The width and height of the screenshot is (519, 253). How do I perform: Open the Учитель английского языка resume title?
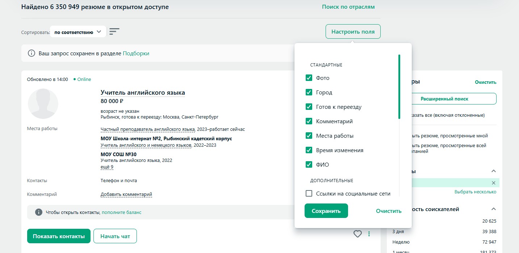click(143, 93)
